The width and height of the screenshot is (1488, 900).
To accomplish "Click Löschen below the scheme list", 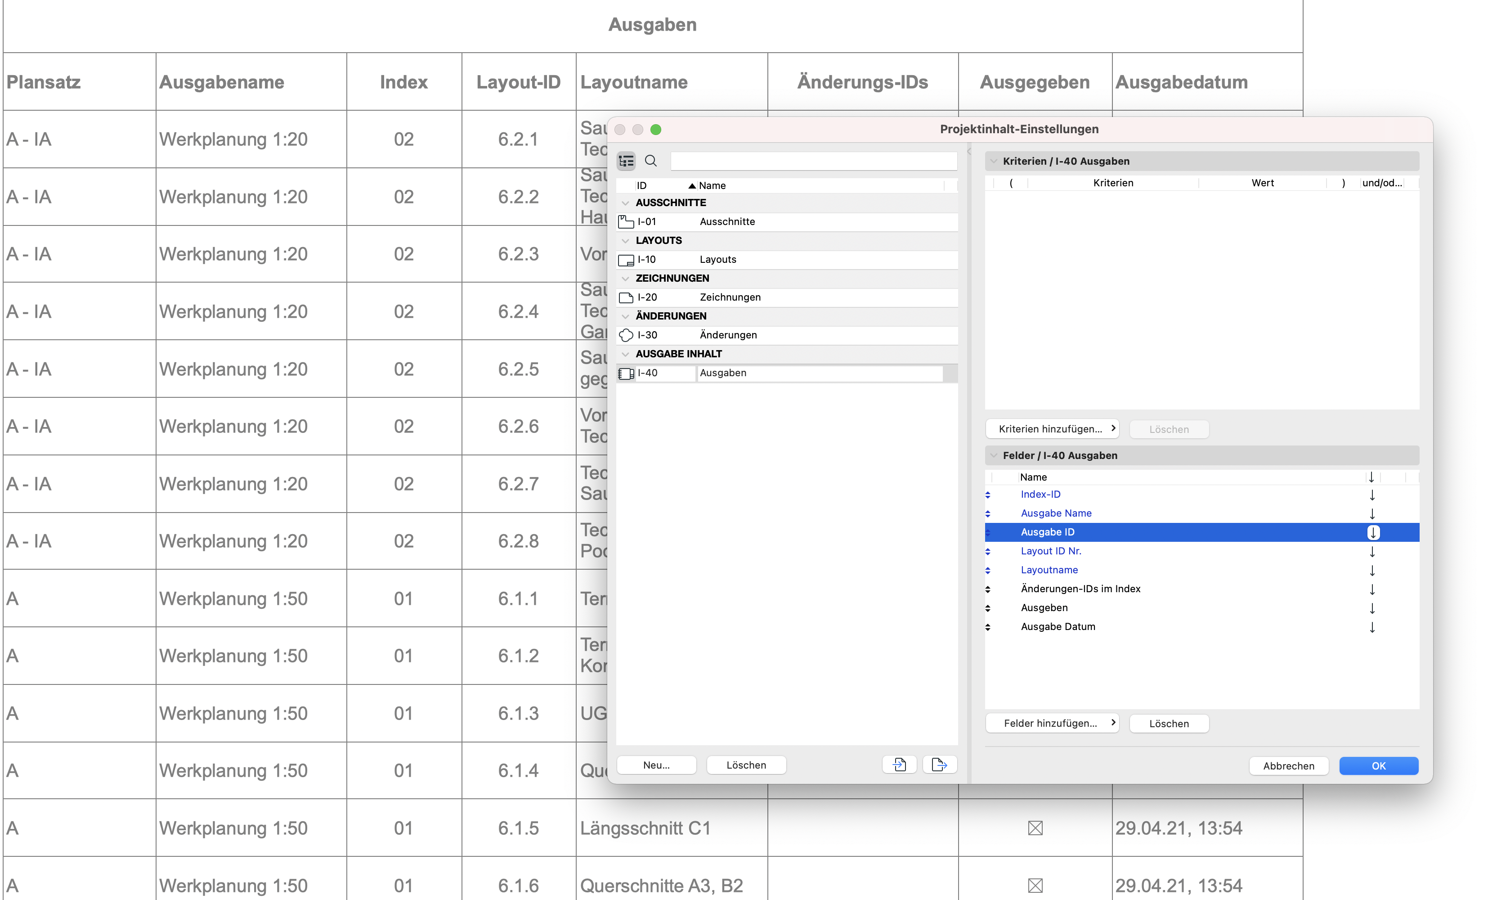I will (746, 765).
